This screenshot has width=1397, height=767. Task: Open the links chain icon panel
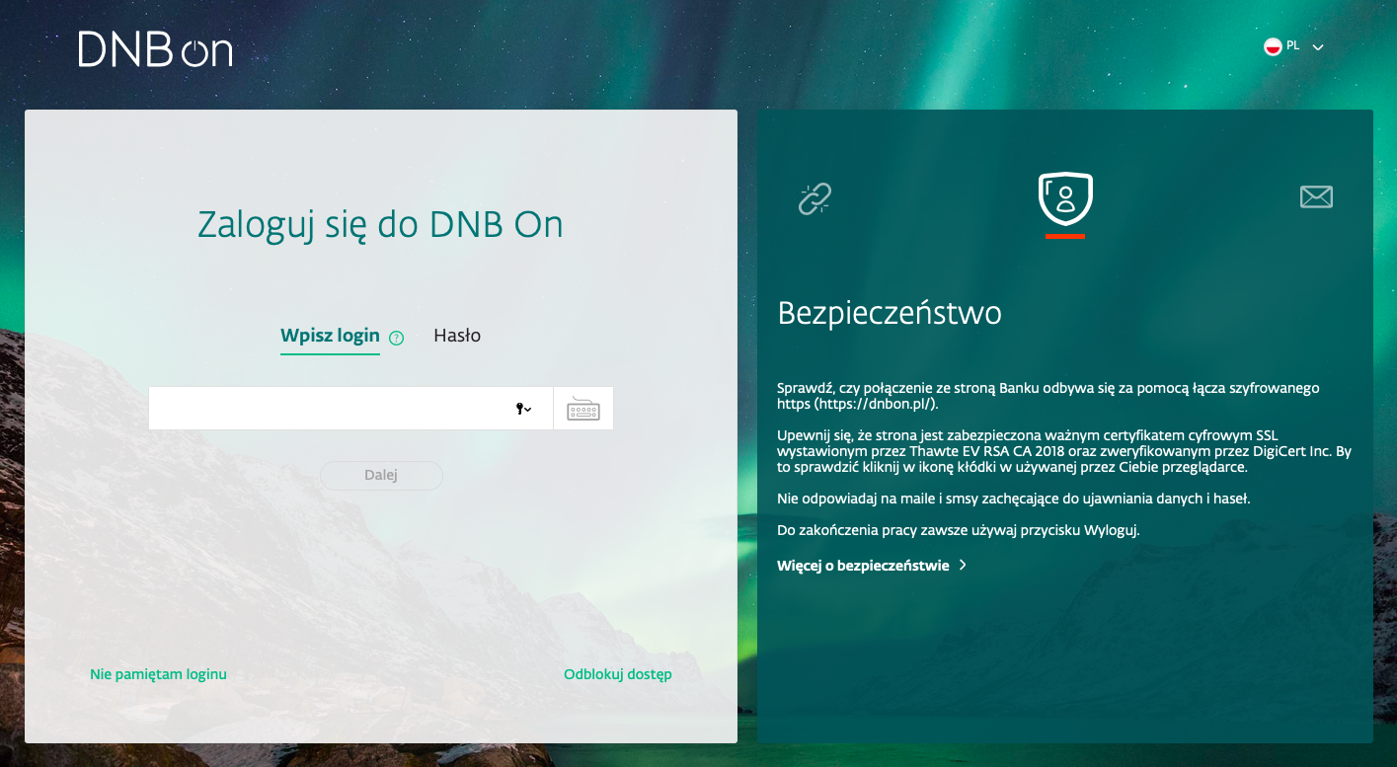[x=815, y=198]
